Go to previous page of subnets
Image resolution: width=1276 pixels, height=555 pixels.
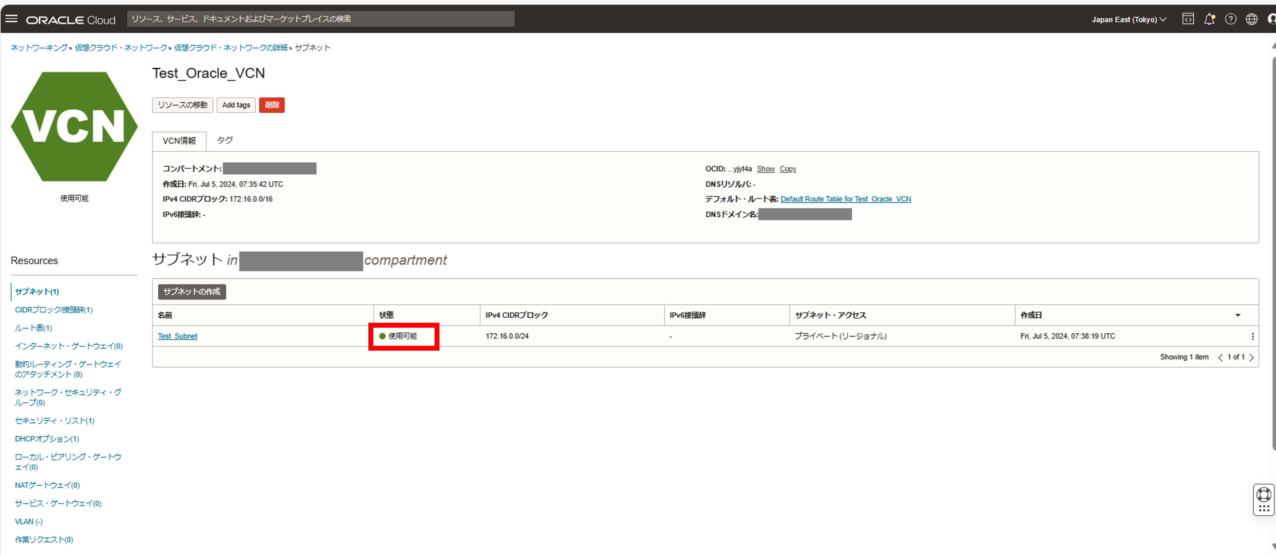(x=1220, y=358)
